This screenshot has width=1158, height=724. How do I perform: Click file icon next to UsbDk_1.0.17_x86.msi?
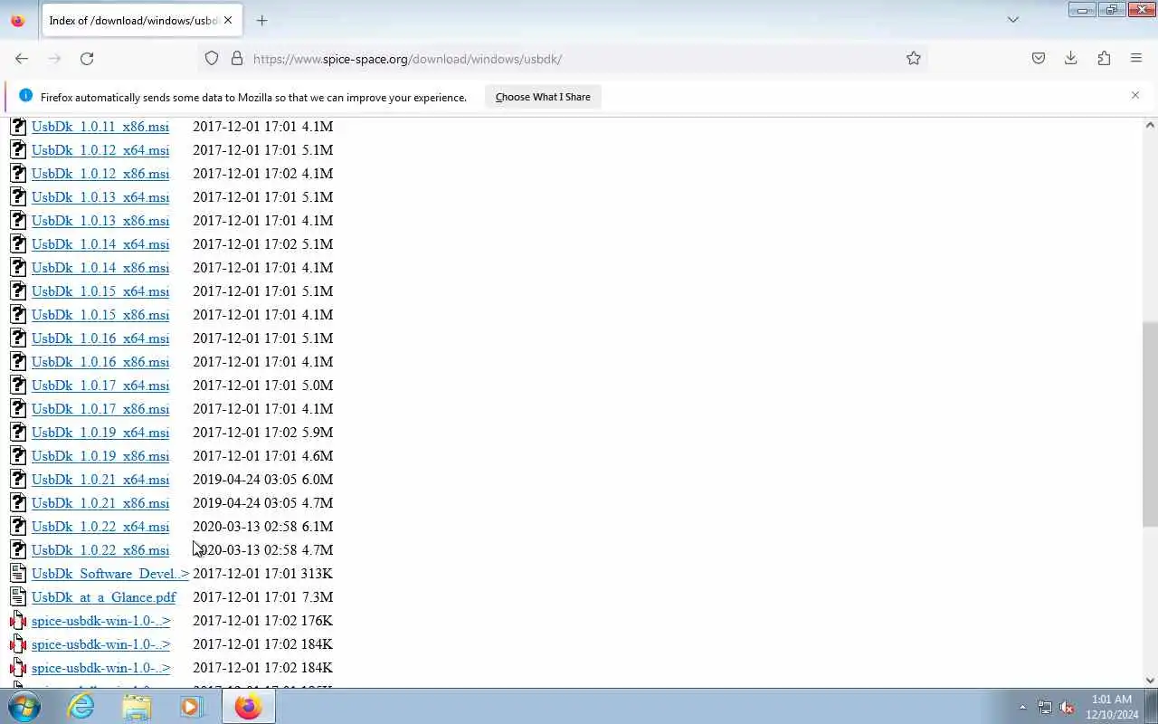18,408
